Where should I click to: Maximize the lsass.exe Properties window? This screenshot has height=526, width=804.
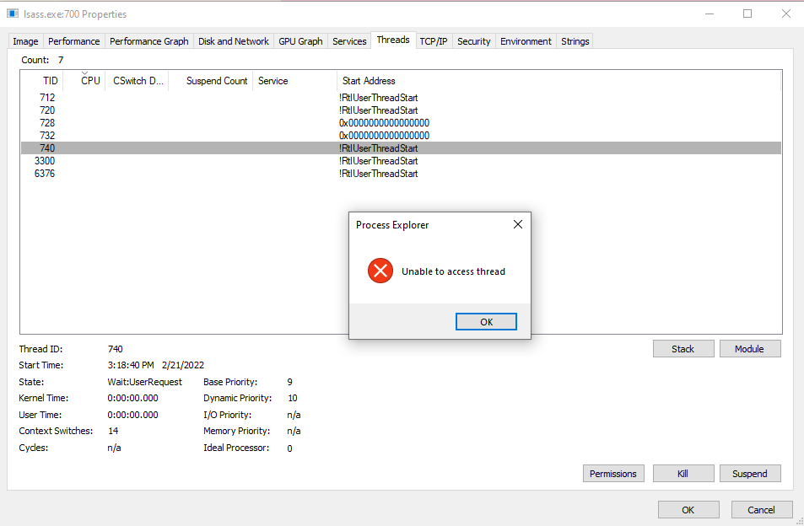pyautogui.click(x=747, y=13)
